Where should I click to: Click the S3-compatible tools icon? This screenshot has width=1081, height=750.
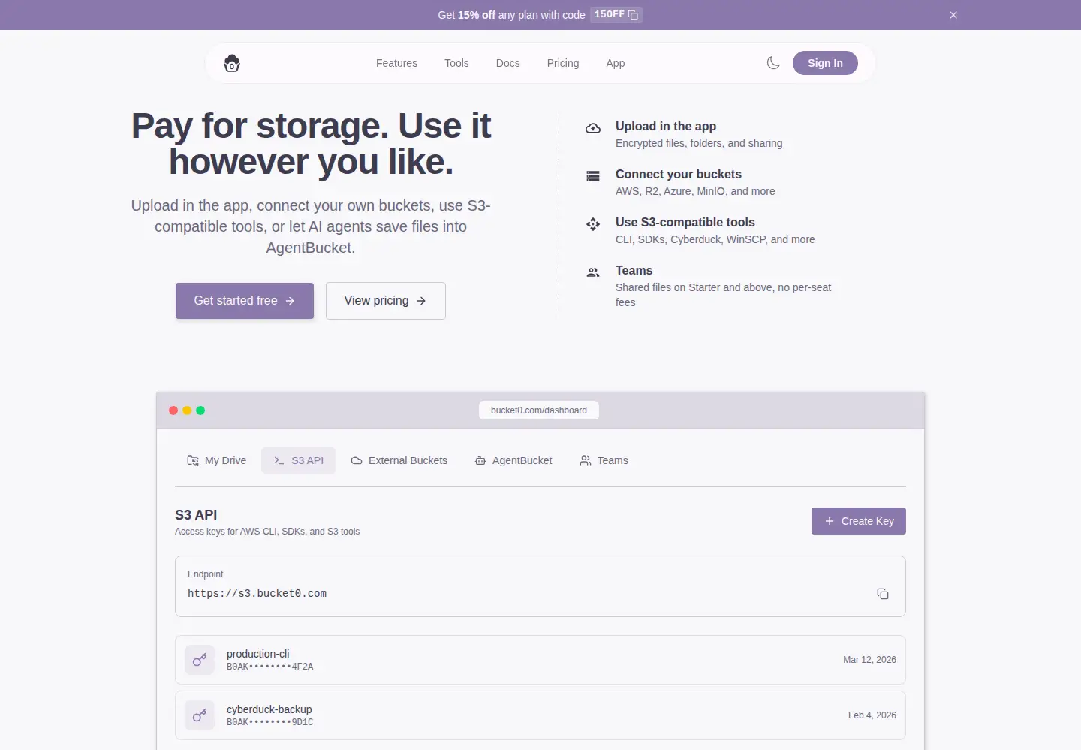(593, 224)
